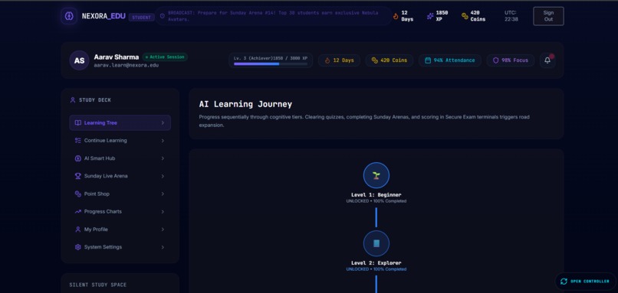Click the calendar icon in Attendance badge

tap(428, 60)
